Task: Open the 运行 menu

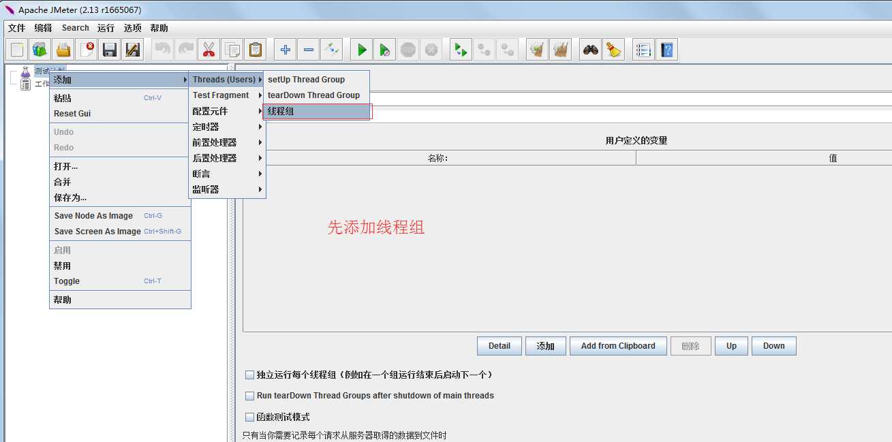Action: 106,28
